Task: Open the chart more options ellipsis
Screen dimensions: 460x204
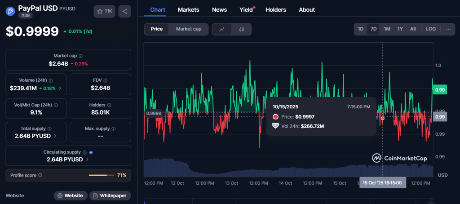Action: (x=449, y=29)
